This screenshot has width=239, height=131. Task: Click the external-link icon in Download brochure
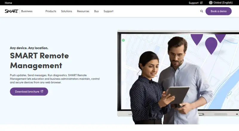pos(42,91)
